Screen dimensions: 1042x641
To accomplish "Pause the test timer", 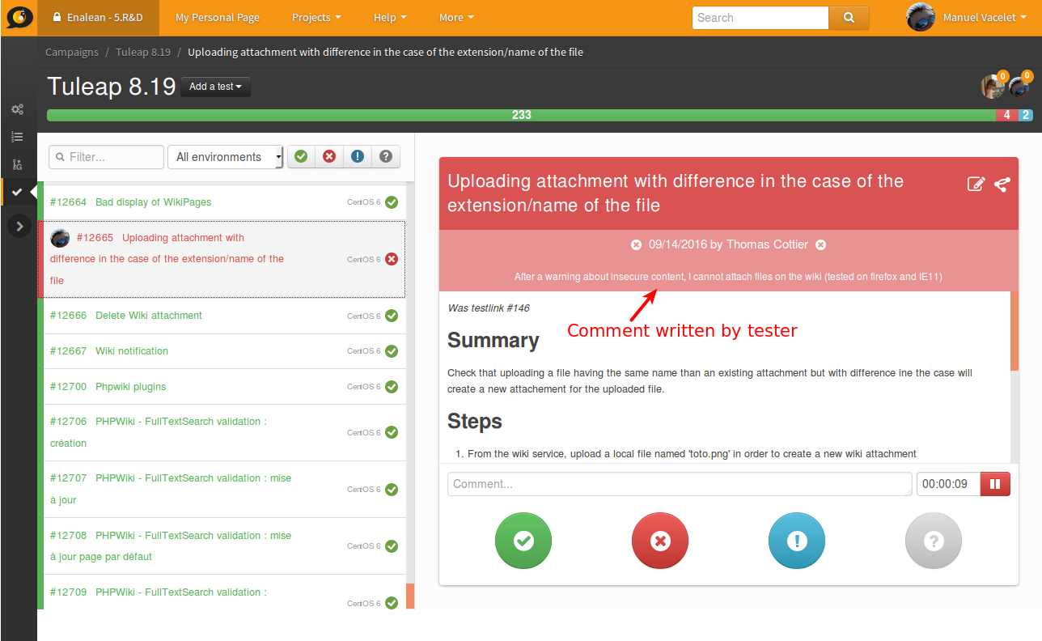I will tap(995, 484).
